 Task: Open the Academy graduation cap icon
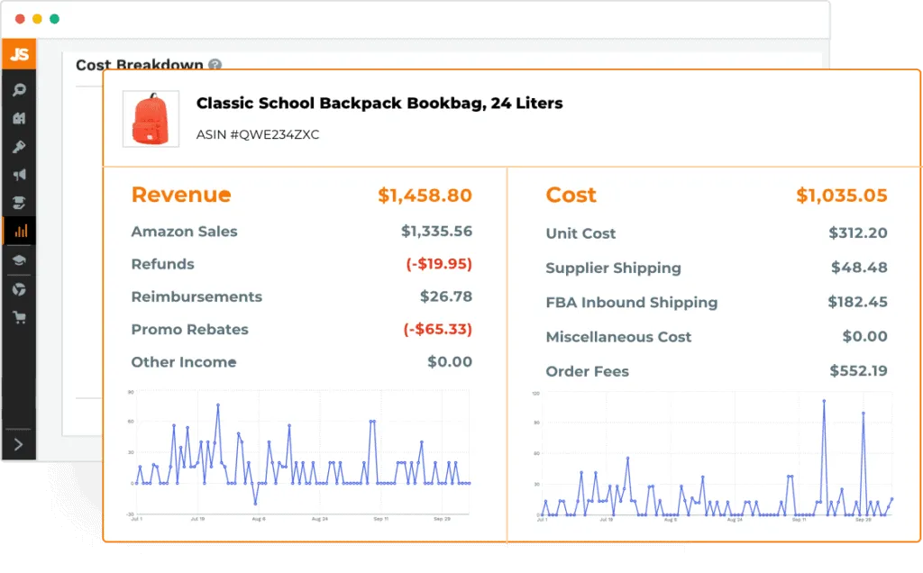pyautogui.click(x=19, y=260)
